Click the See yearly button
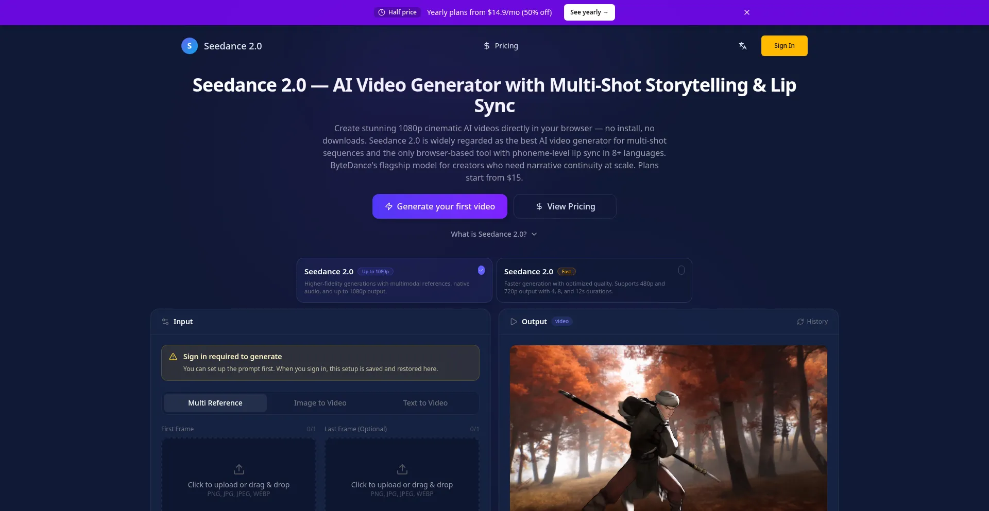 589,12
